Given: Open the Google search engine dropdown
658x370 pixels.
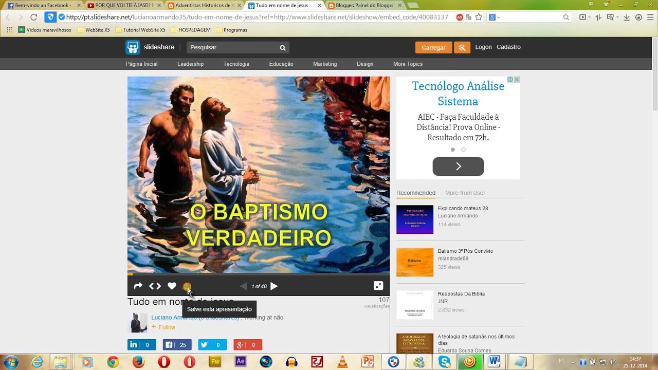Looking at the screenshot, I should pyautogui.click(x=493, y=17).
